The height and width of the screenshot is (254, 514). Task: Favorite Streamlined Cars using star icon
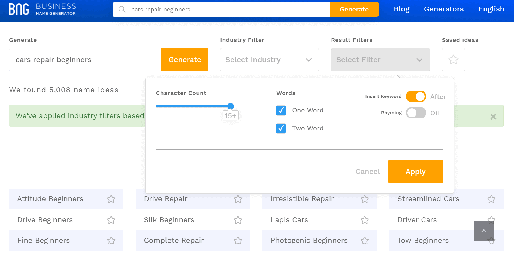tap(491, 199)
